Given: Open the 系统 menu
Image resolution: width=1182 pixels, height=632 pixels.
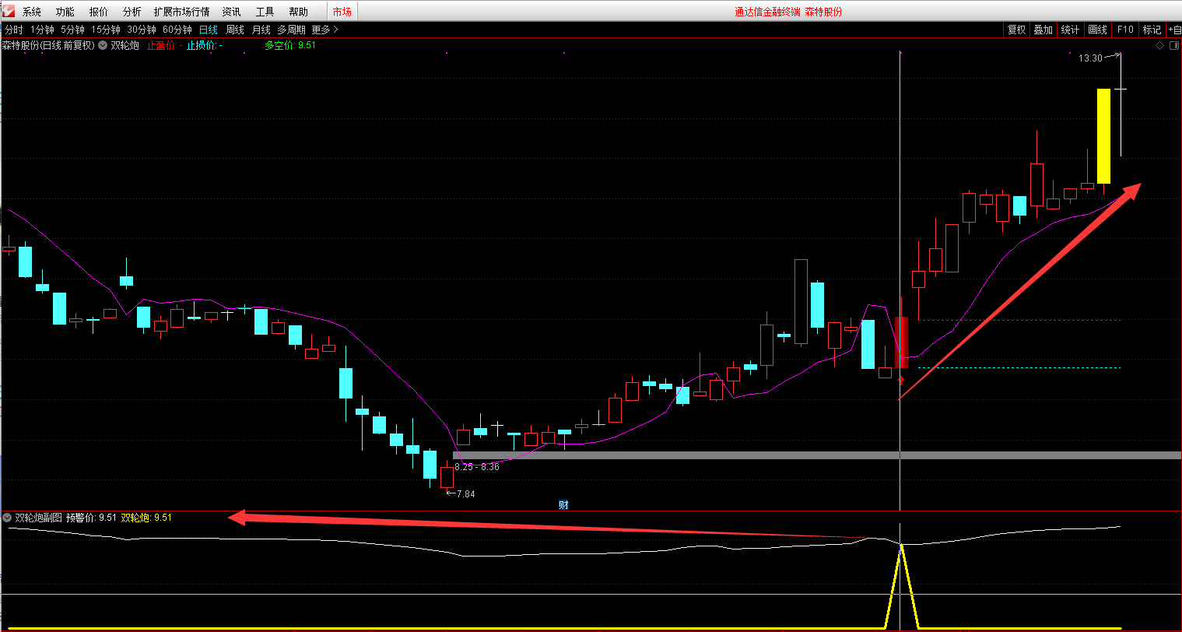Looking at the screenshot, I should tap(32, 12).
